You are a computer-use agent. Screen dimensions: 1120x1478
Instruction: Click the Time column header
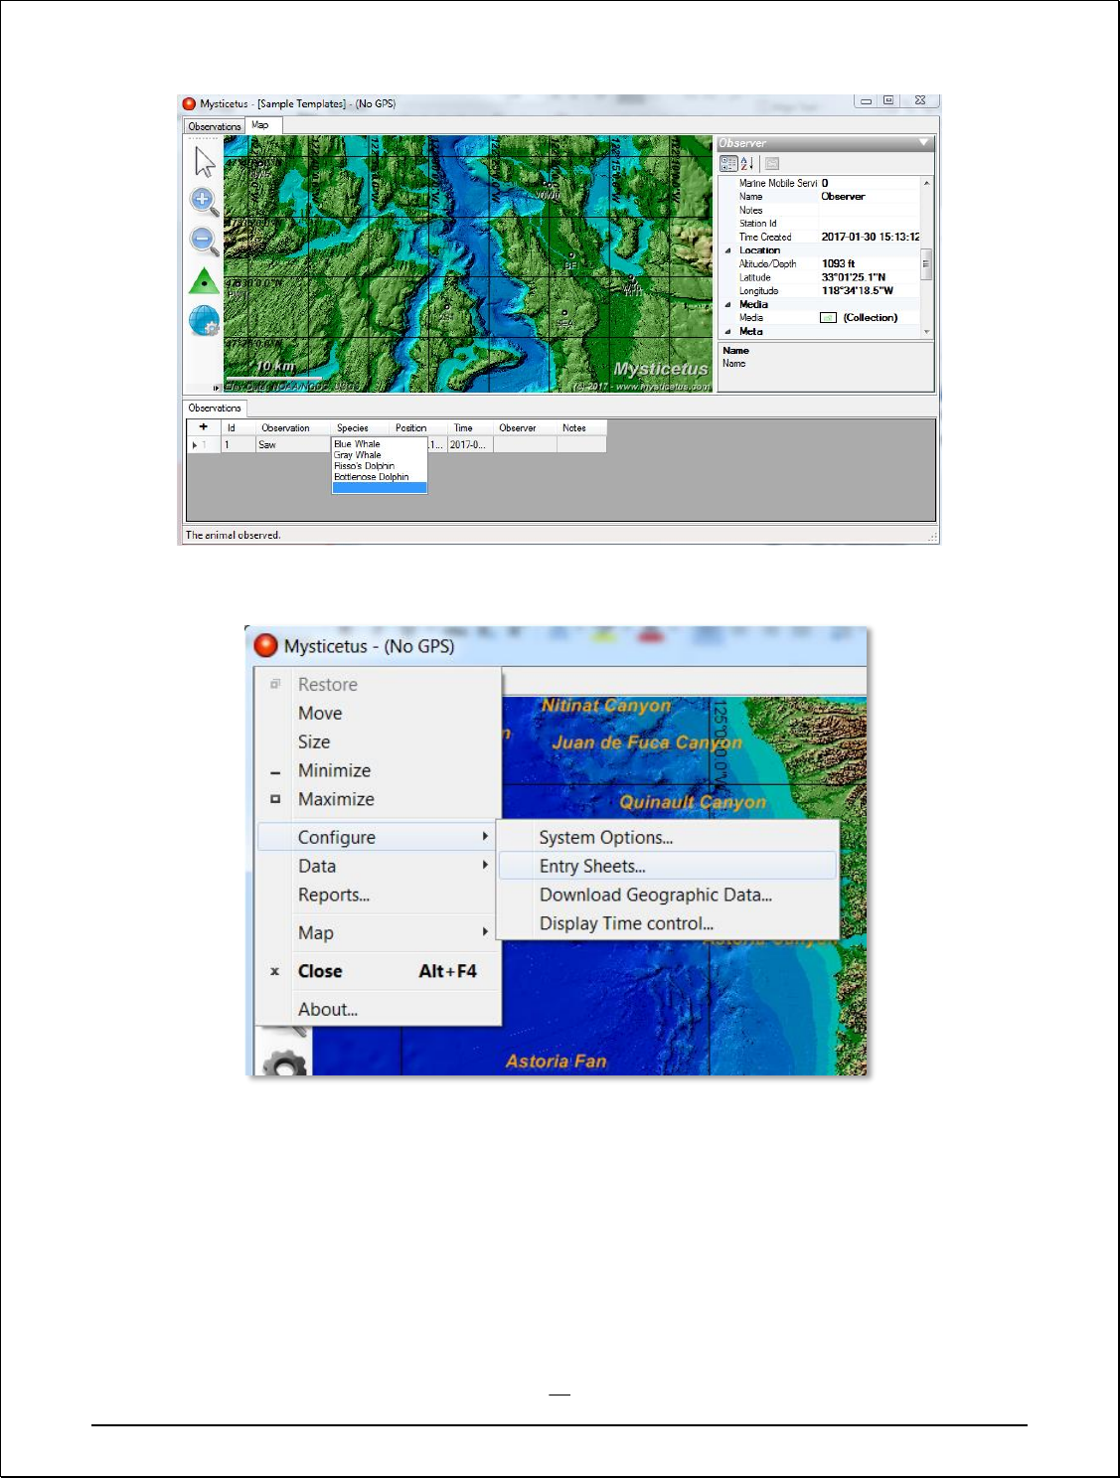[x=470, y=427]
